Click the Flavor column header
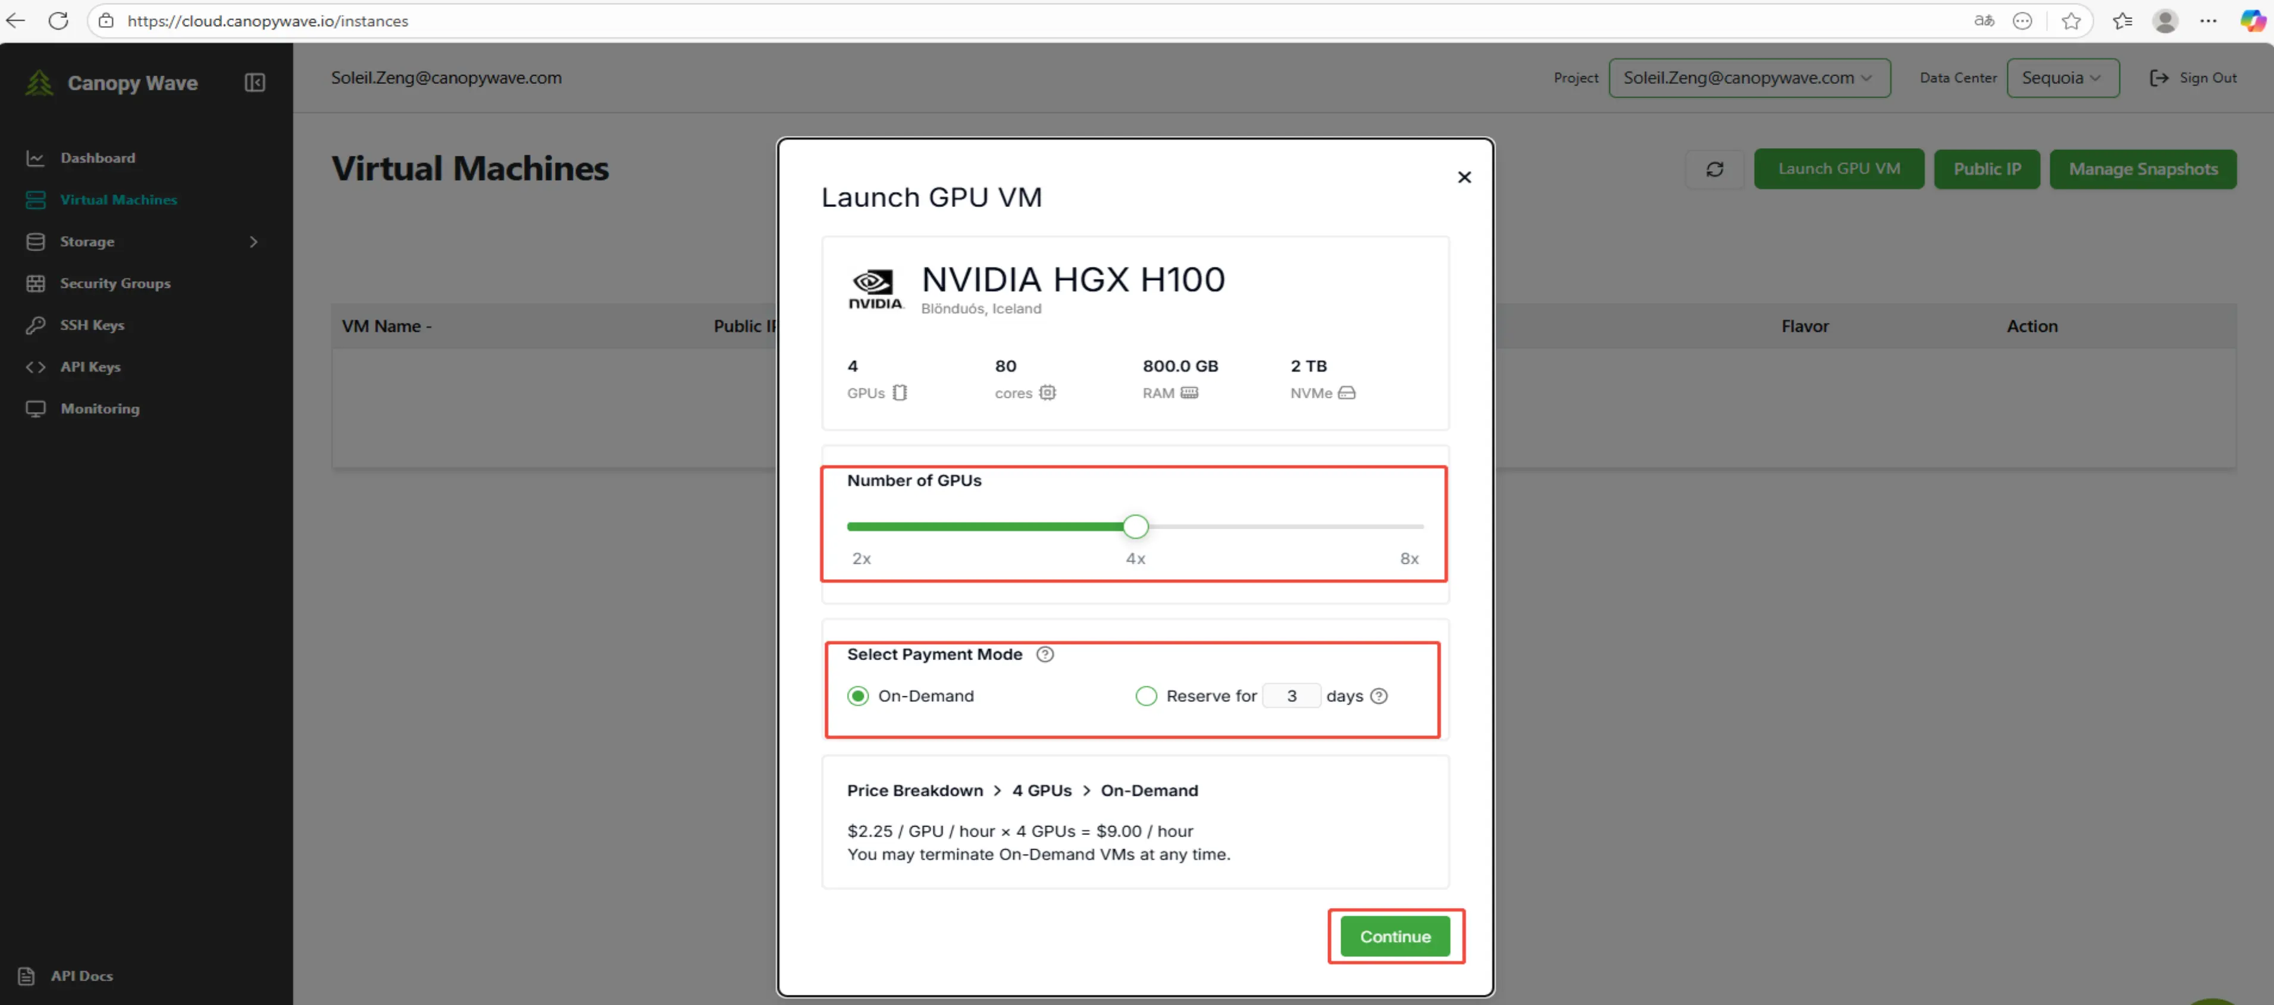 1805,326
